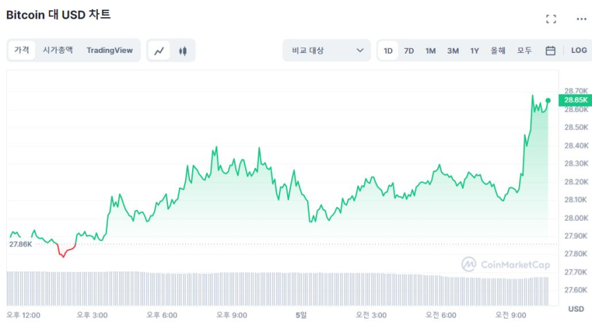Select the 가격 price tab

[x=22, y=50]
